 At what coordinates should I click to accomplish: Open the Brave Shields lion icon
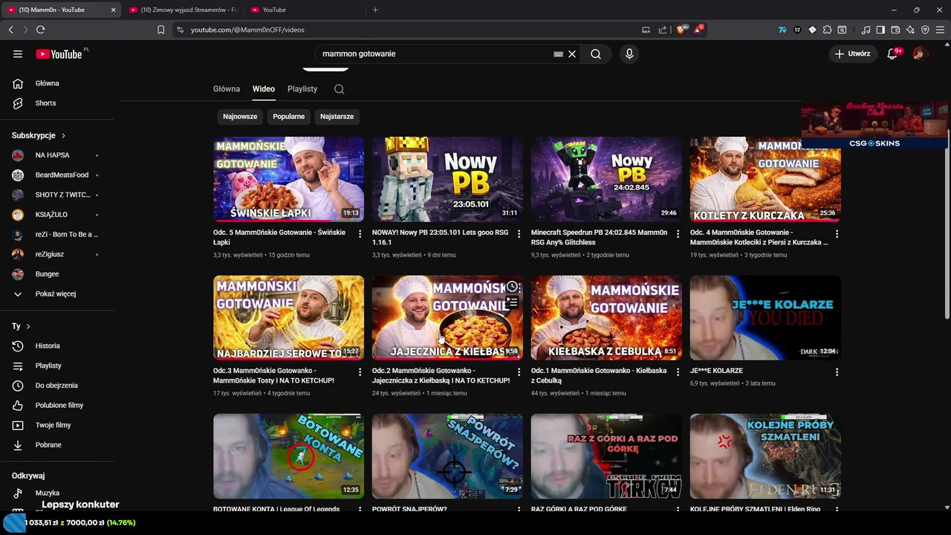pos(681,30)
